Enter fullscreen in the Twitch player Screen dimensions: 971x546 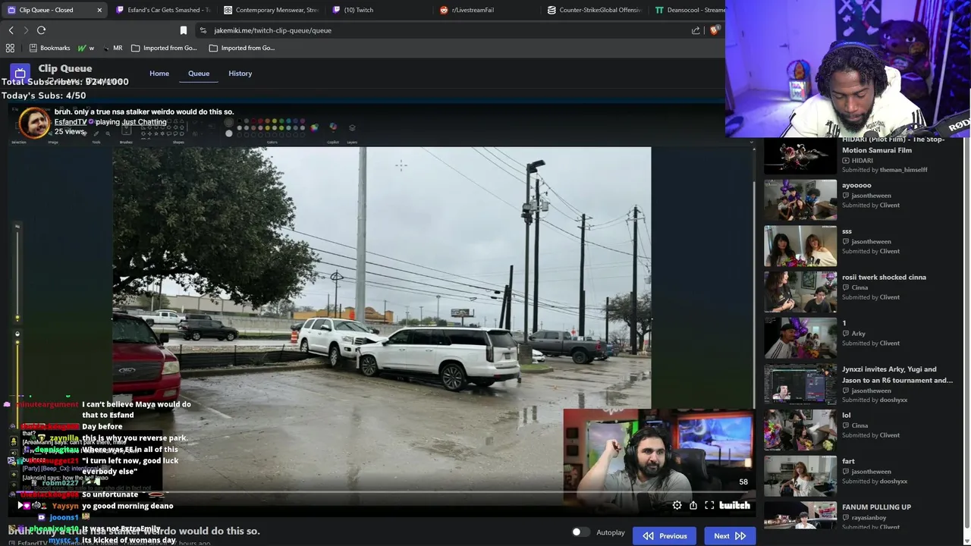pos(709,505)
